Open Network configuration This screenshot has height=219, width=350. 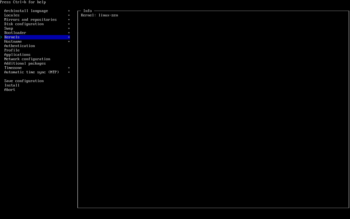(x=27, y=59)
